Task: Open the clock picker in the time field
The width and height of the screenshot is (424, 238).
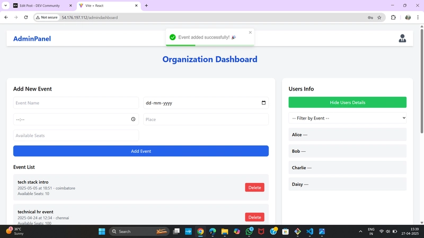Action: pos(133,119)
